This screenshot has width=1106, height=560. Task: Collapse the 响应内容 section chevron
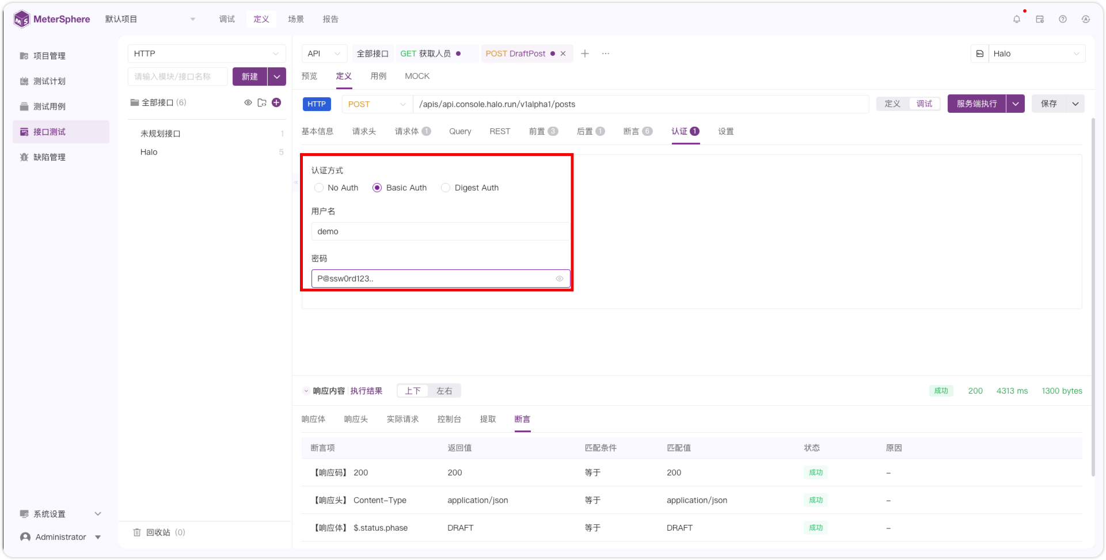click(x=306, y=391)
